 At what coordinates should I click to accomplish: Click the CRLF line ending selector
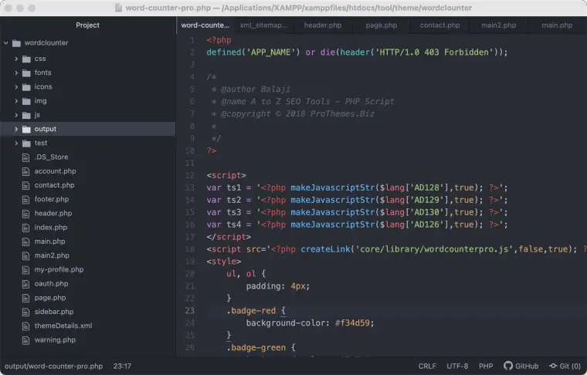427,366
